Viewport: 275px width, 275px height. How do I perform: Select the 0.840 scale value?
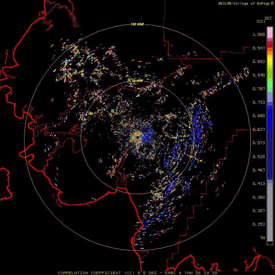pyautogui.click(x=259, y=75)
